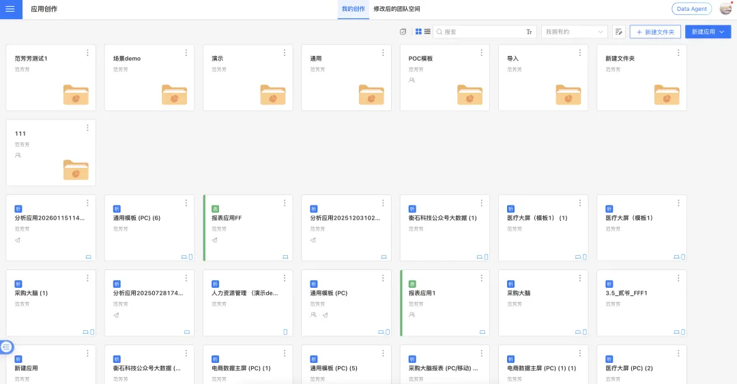Screen dimensions: 737x384
Task: Open 电商数据主屏 (PC) (1) app
Action: [x=248, y=365]
